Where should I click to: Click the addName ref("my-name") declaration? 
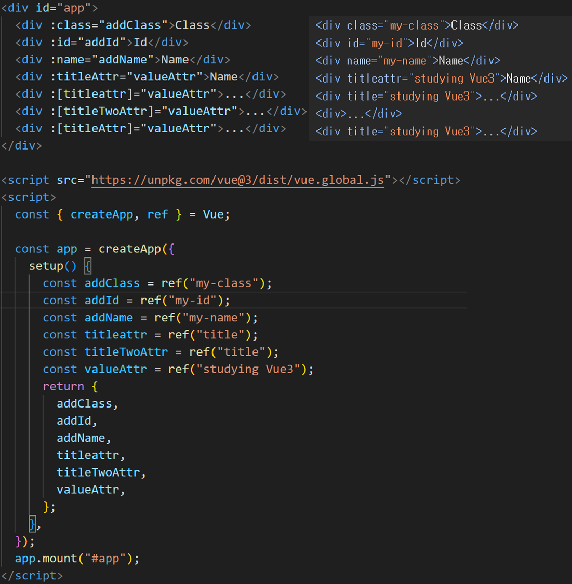click(150, 318)
